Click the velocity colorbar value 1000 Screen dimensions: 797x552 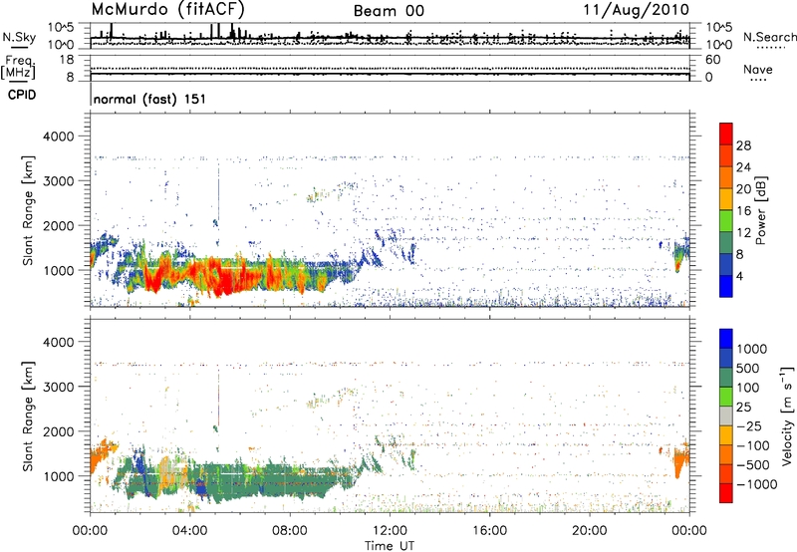point(752,349)
